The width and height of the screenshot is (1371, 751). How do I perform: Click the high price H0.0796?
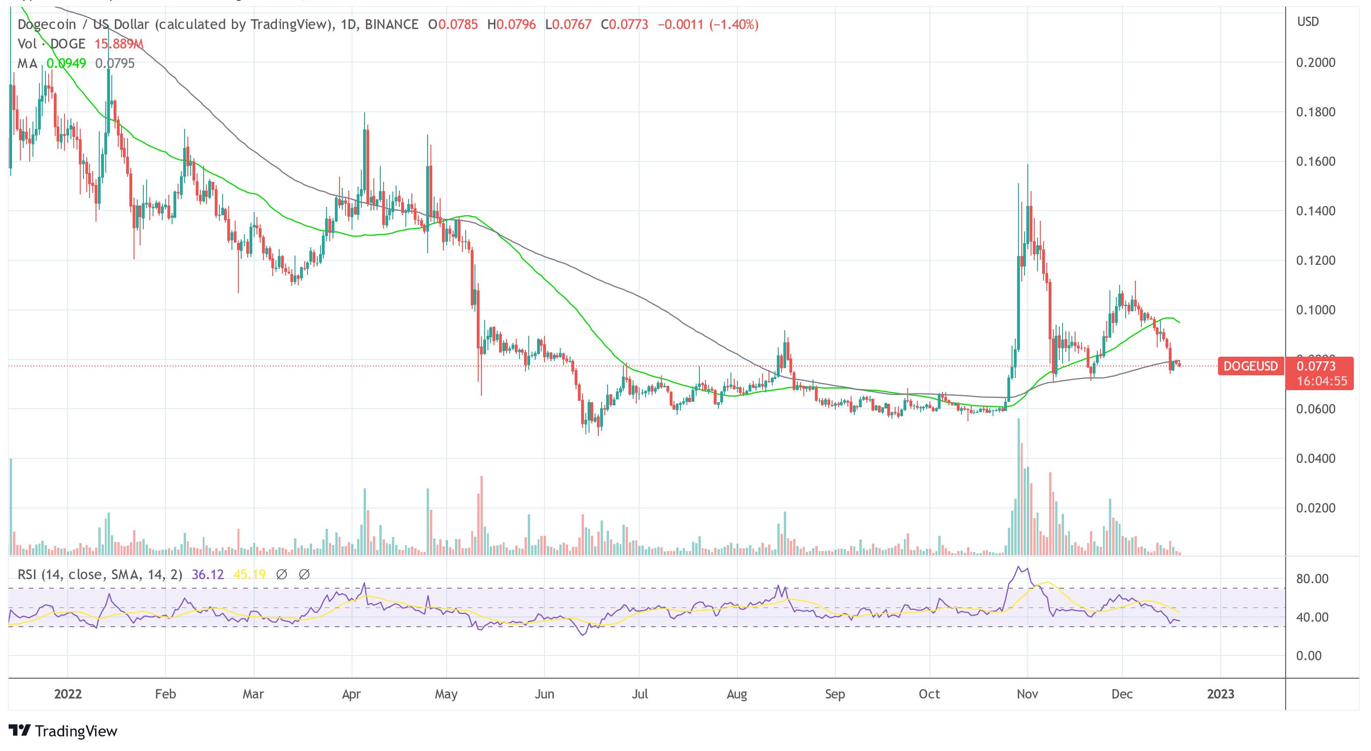pos(512,25)
